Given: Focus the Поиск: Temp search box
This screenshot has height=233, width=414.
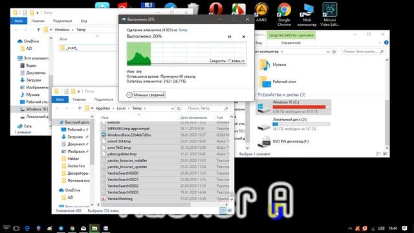Looking at the screenshot, I should pyautogui.click(x=208, y=108).
